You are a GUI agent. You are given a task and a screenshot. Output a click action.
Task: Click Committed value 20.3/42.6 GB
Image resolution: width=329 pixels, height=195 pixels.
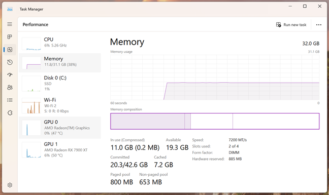[129, 165]
